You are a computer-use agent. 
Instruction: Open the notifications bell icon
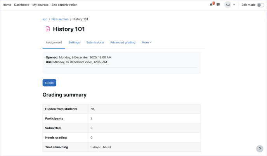click(x=211, y=5)
